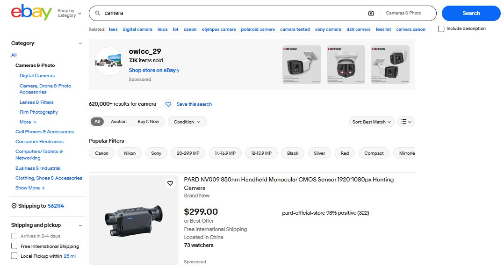The height and width of the screenshot is (268, 504).
Task: Open the Shop by category dropdown
Action: pyautogui.click(x=69, y=13)
